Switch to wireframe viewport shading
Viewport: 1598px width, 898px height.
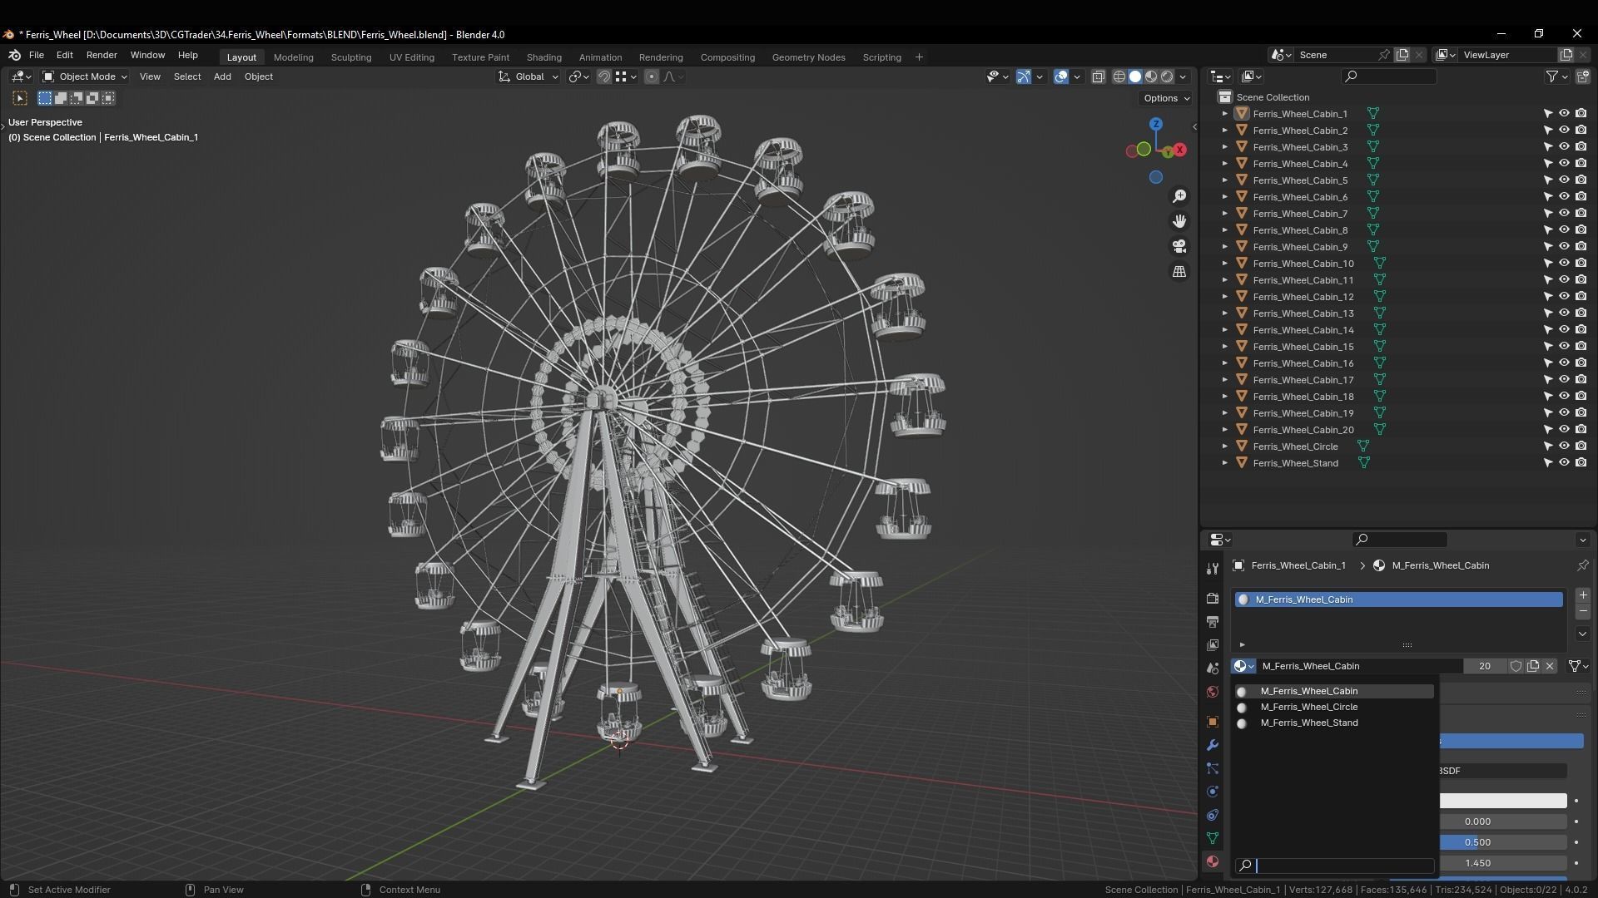click(1119, 76)
